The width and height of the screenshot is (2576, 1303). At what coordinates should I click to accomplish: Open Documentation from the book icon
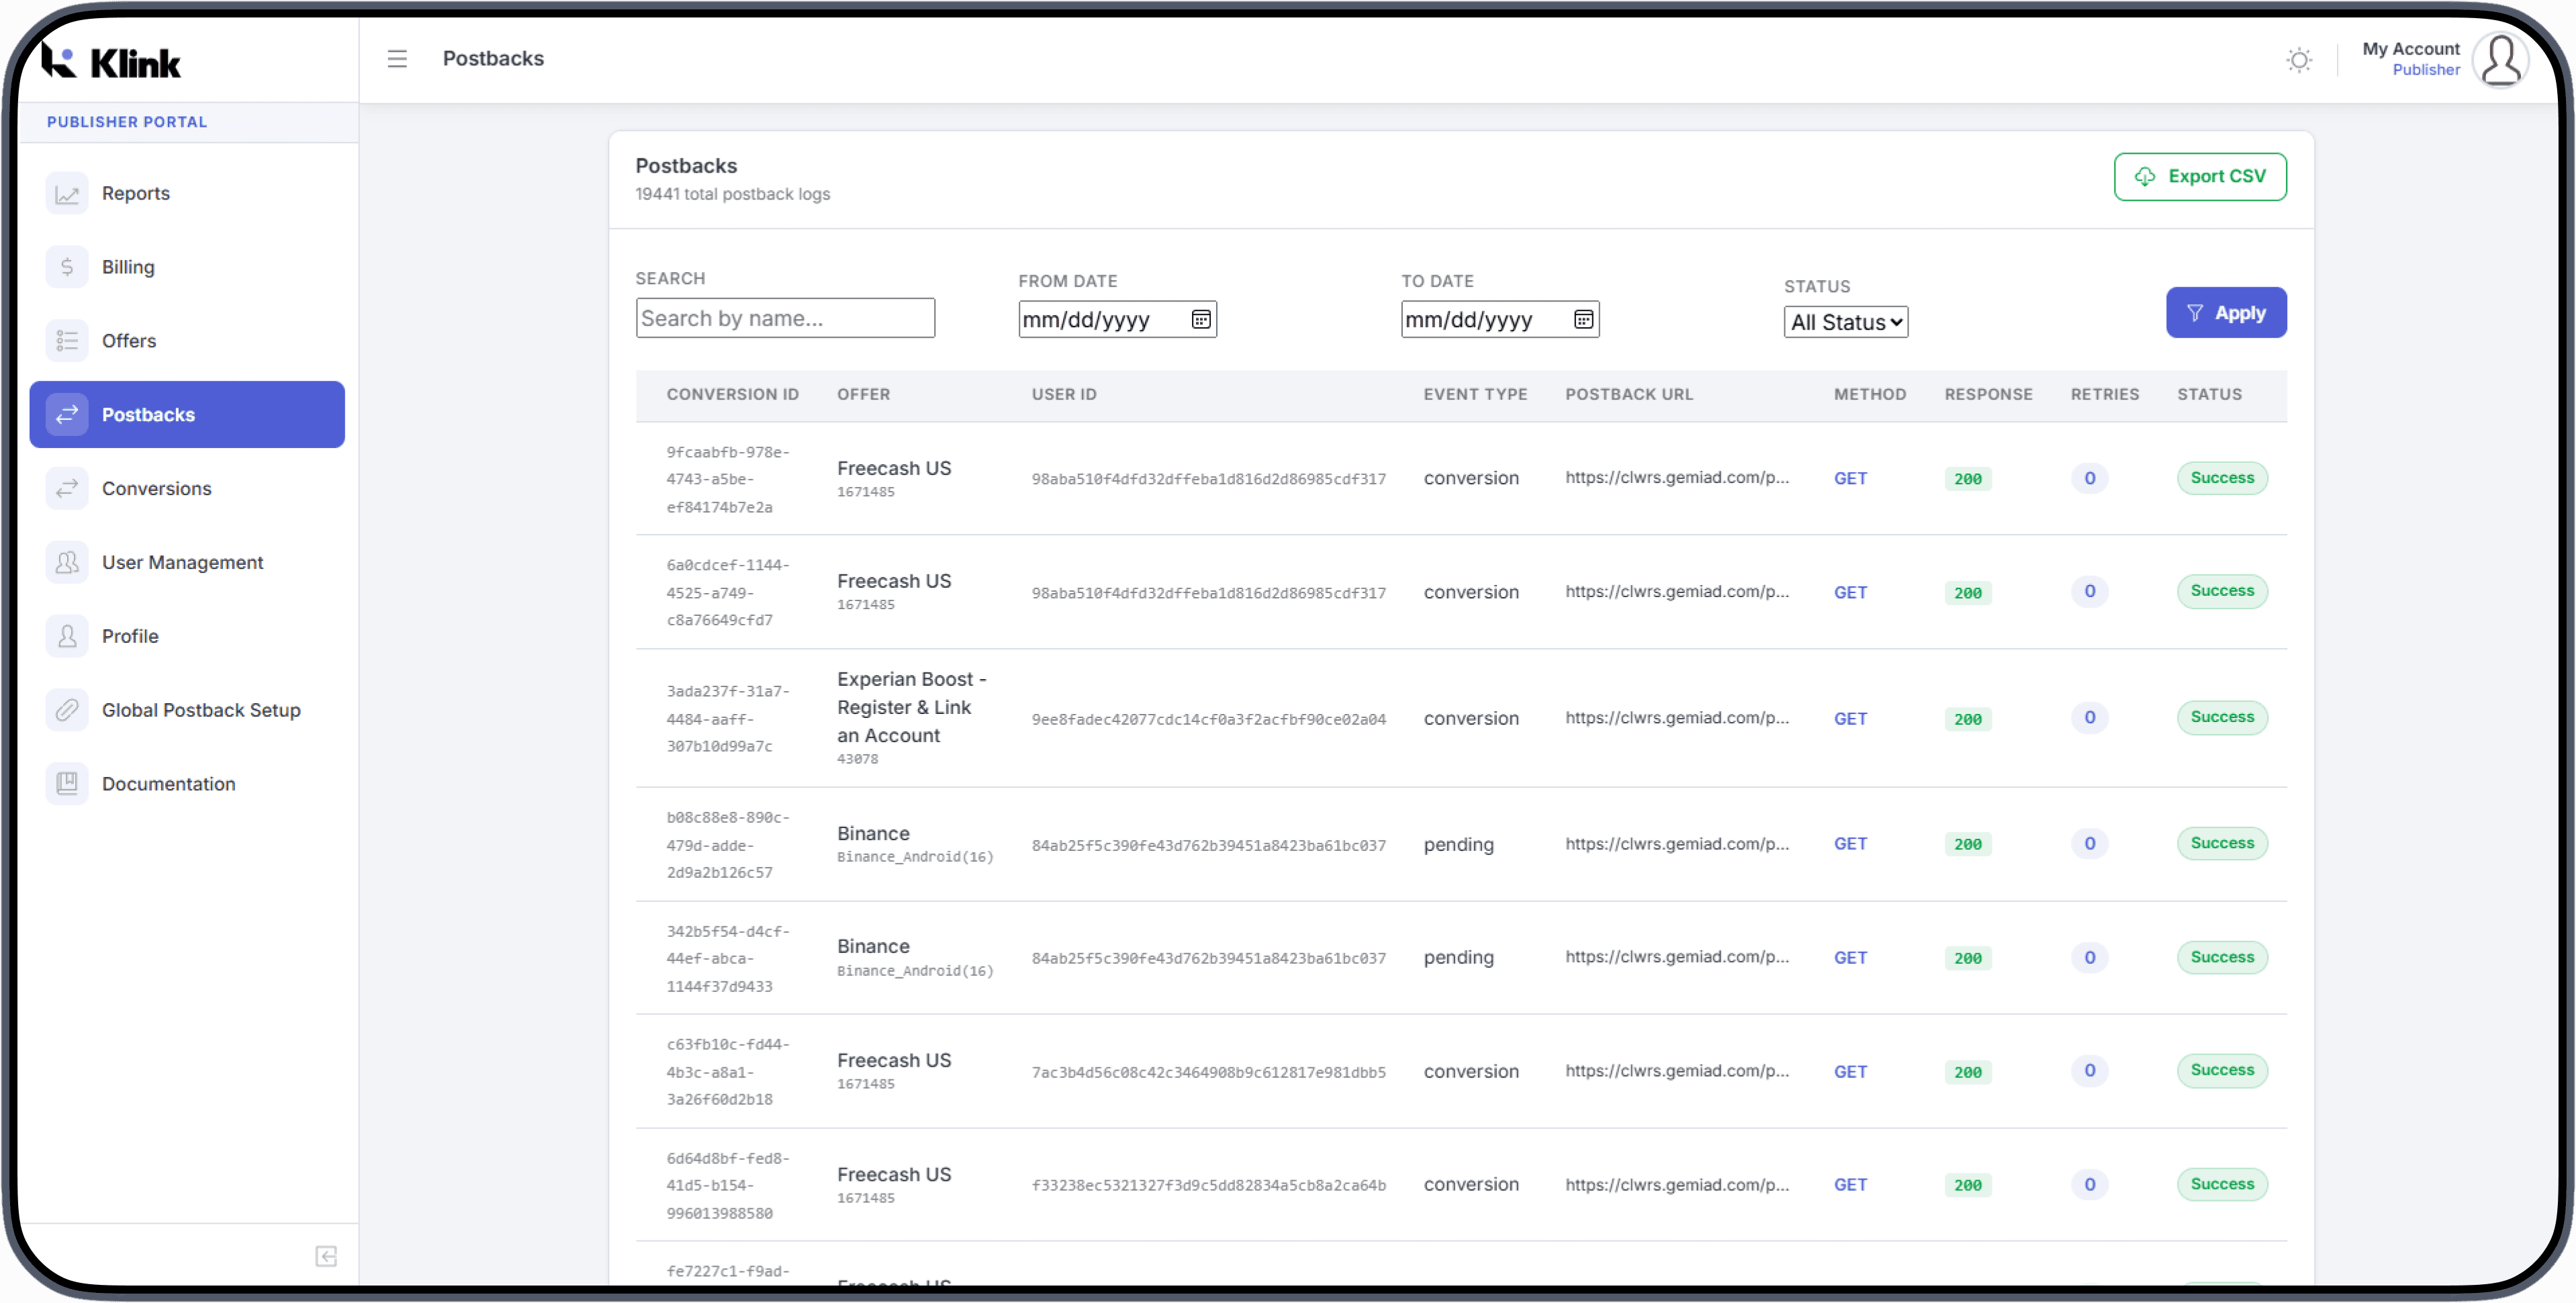coord(67,784)
